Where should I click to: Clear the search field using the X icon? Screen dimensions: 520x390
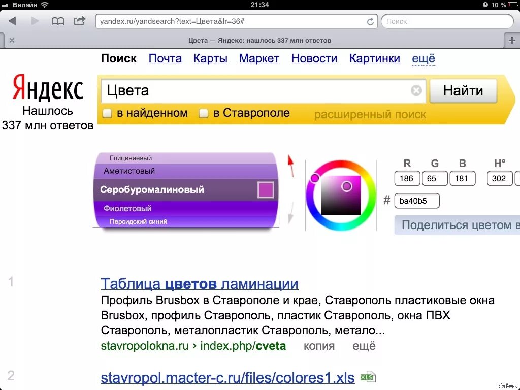(416, 90)
